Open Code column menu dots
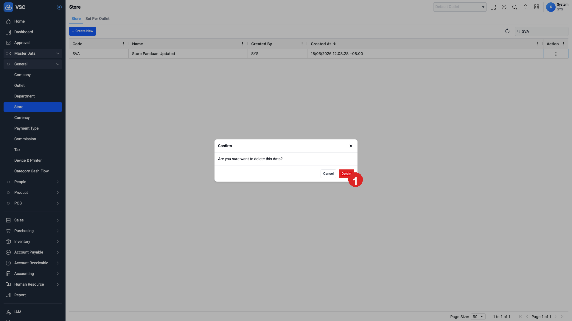The image size is (572, 321). (123, 44)
